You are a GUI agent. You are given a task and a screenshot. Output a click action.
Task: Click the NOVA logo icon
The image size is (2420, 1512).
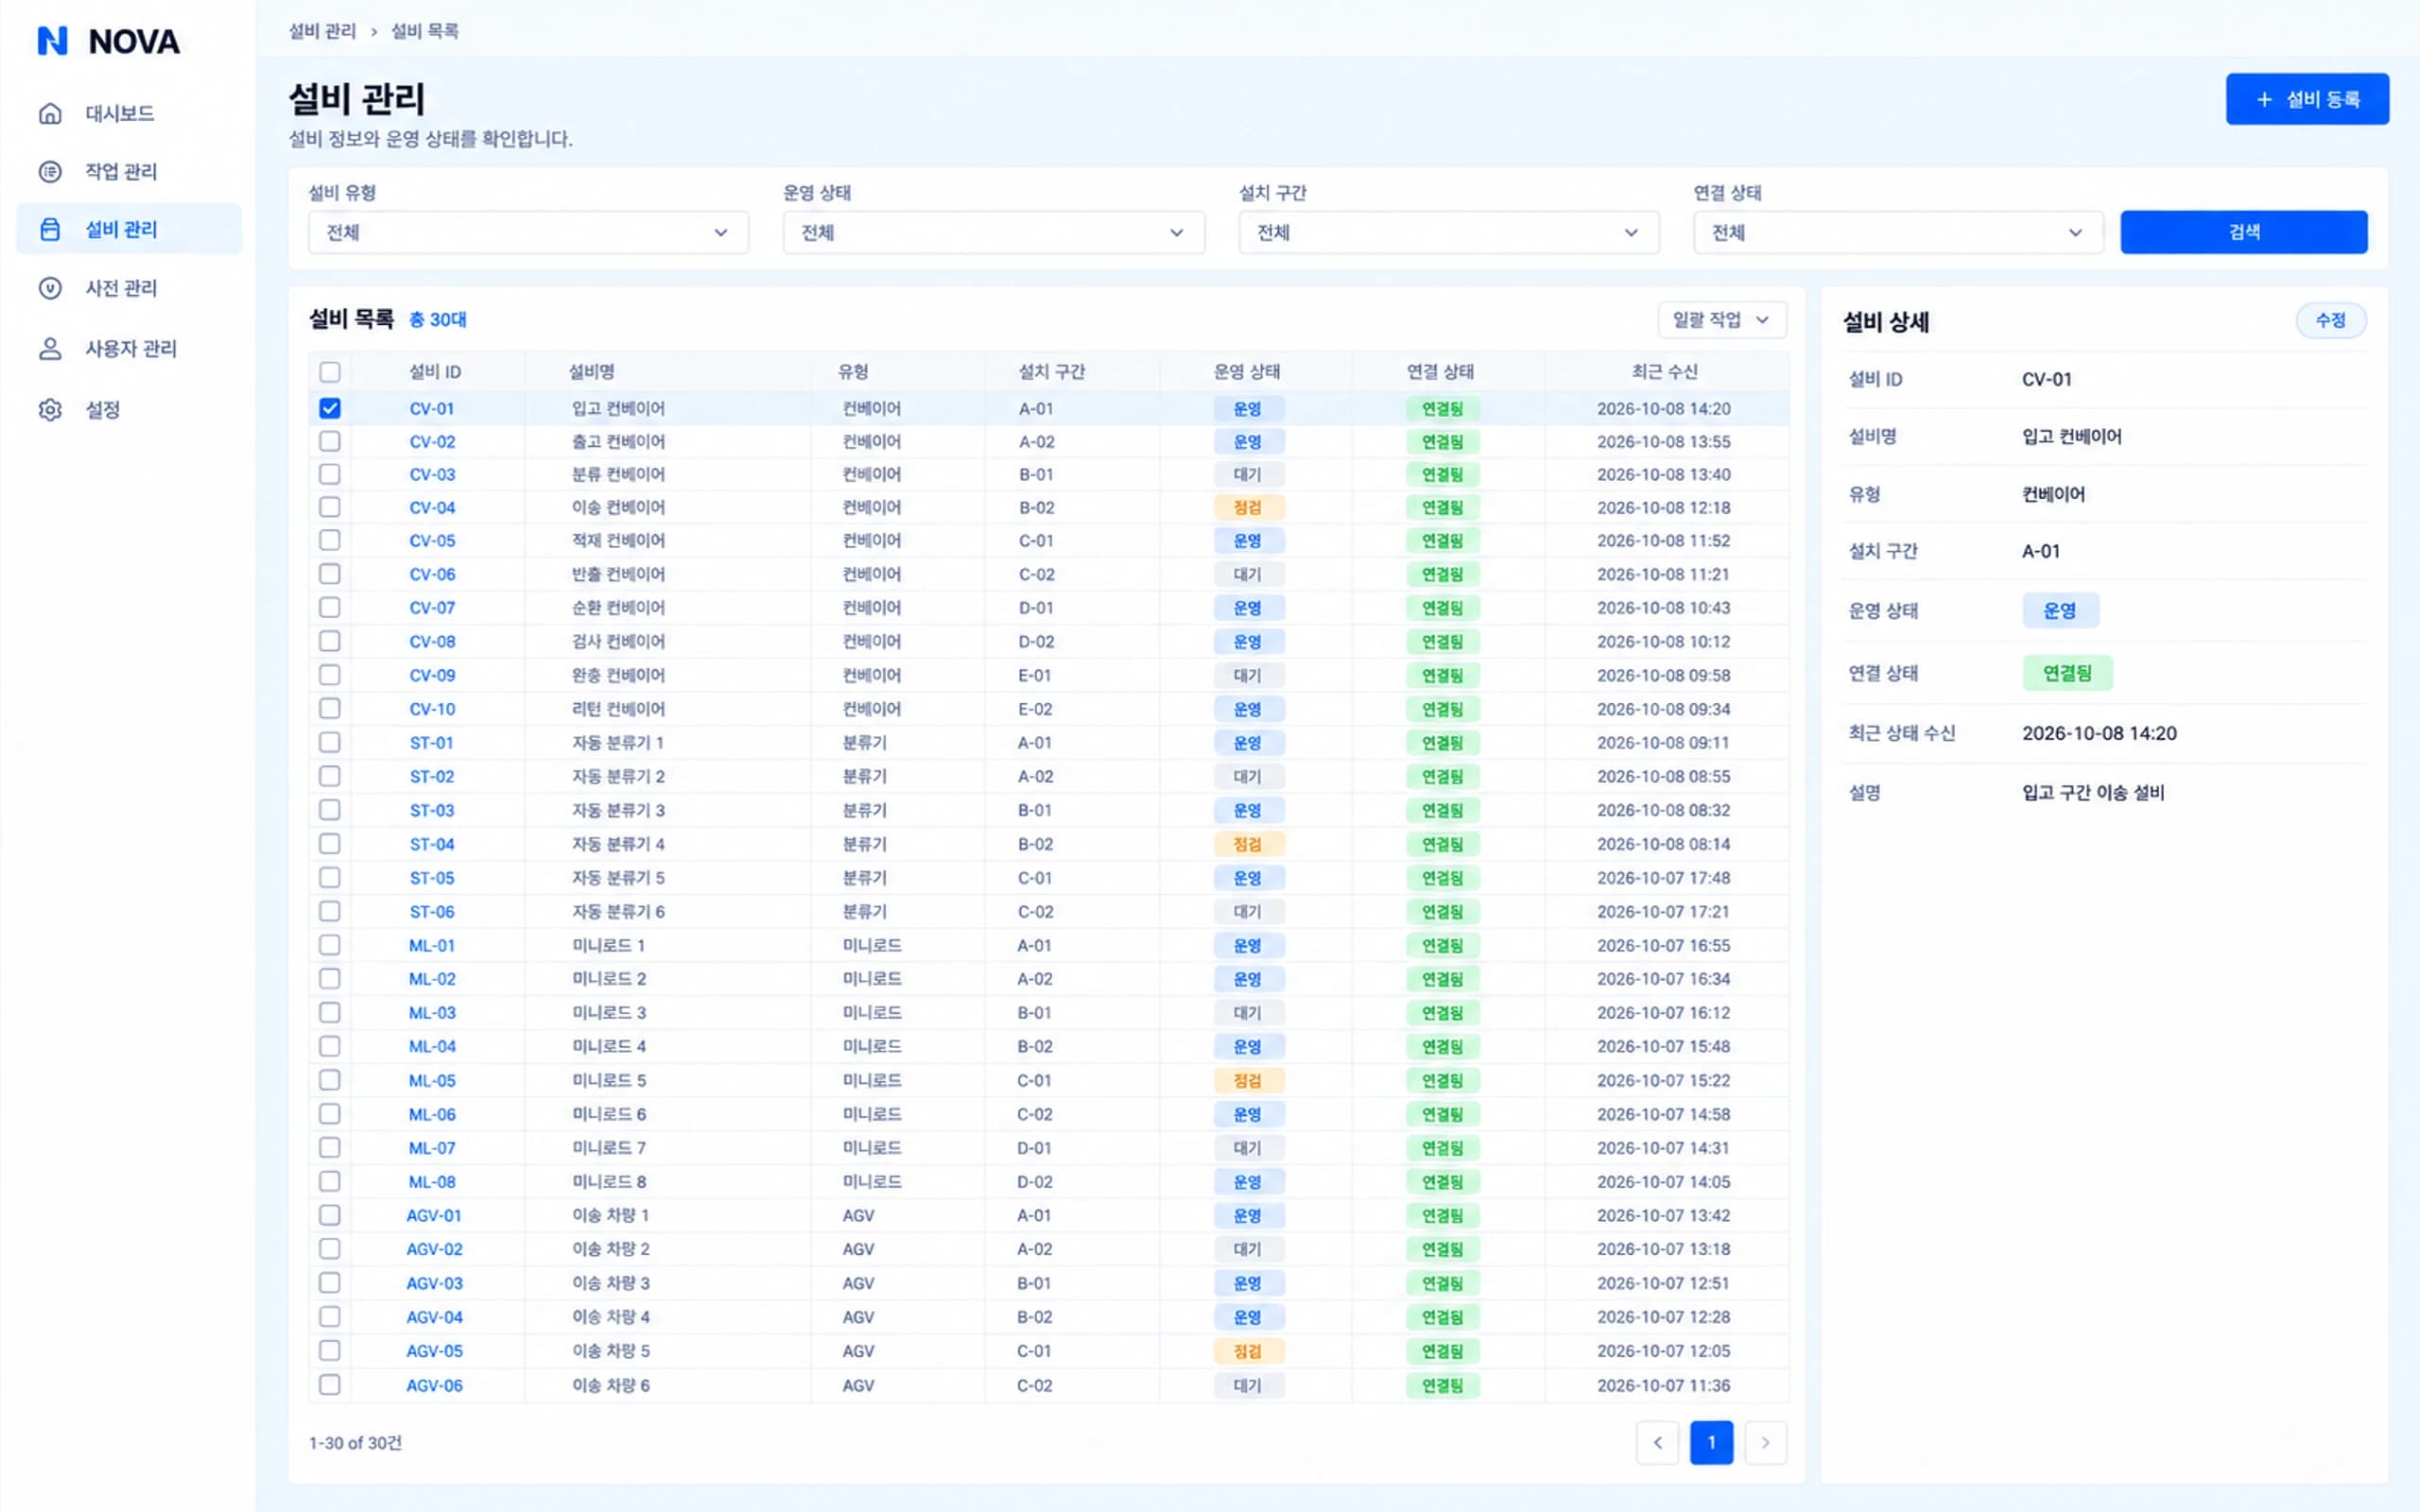click(52, 41)
